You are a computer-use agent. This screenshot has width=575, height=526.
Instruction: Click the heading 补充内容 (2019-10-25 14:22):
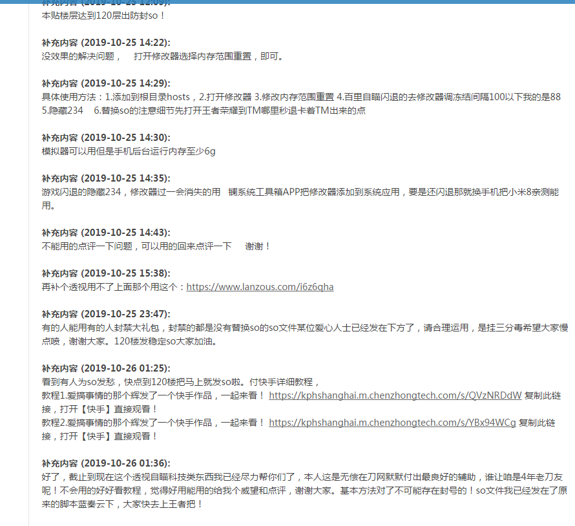(106, 43)
